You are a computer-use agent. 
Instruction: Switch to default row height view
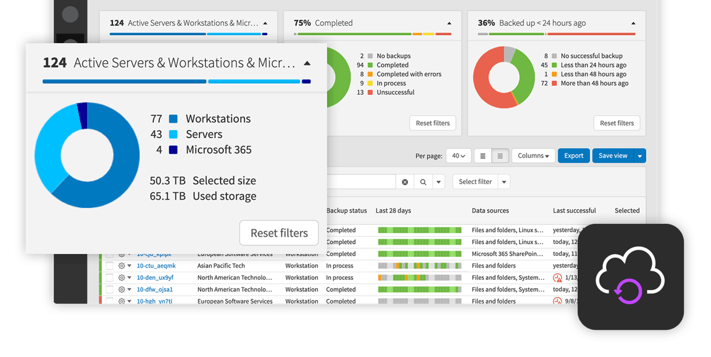[x=483, y=155]
